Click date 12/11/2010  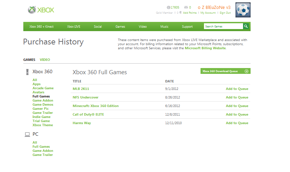(173, 123)
